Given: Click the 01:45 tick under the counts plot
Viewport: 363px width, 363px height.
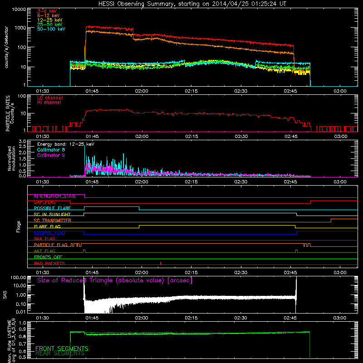Looking at the screenshot, I should (x=92, y=91).
